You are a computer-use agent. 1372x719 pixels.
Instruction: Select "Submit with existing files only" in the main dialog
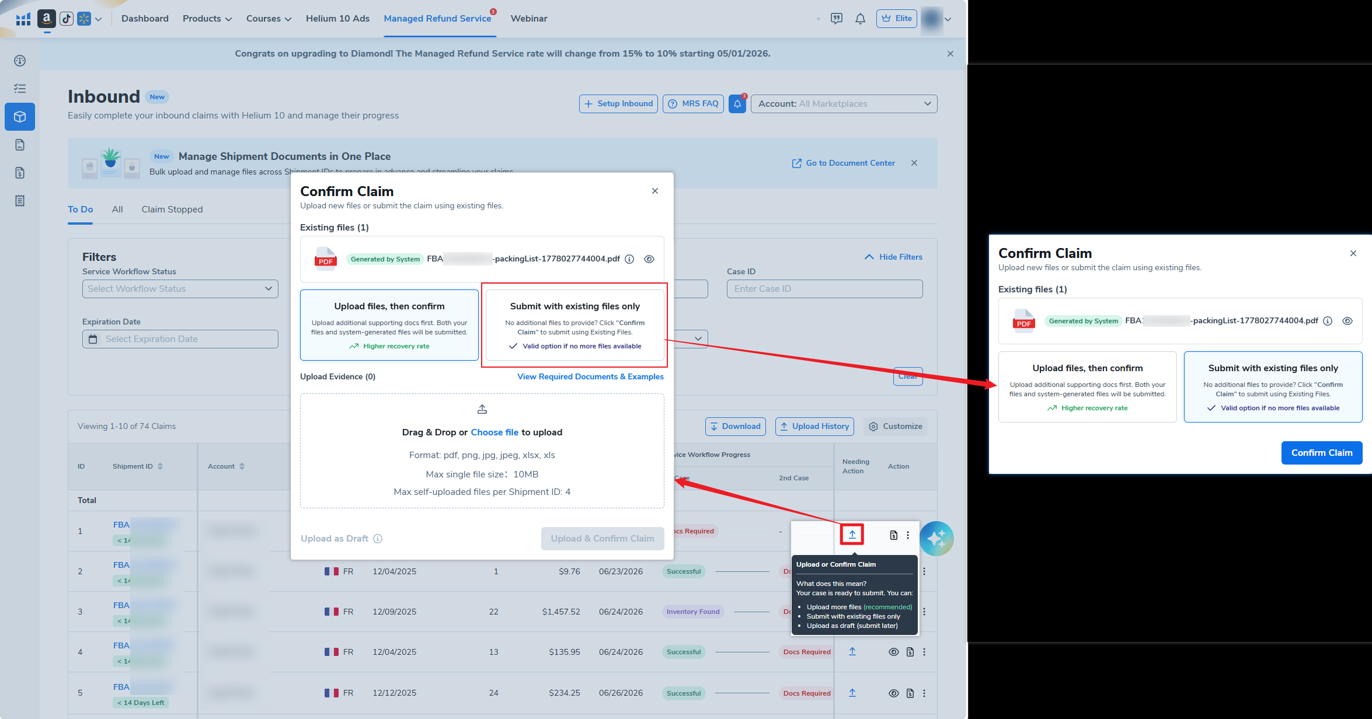coord(575,325)
